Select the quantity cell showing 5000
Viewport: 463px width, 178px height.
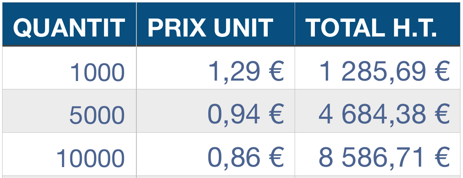click(69, 111)
